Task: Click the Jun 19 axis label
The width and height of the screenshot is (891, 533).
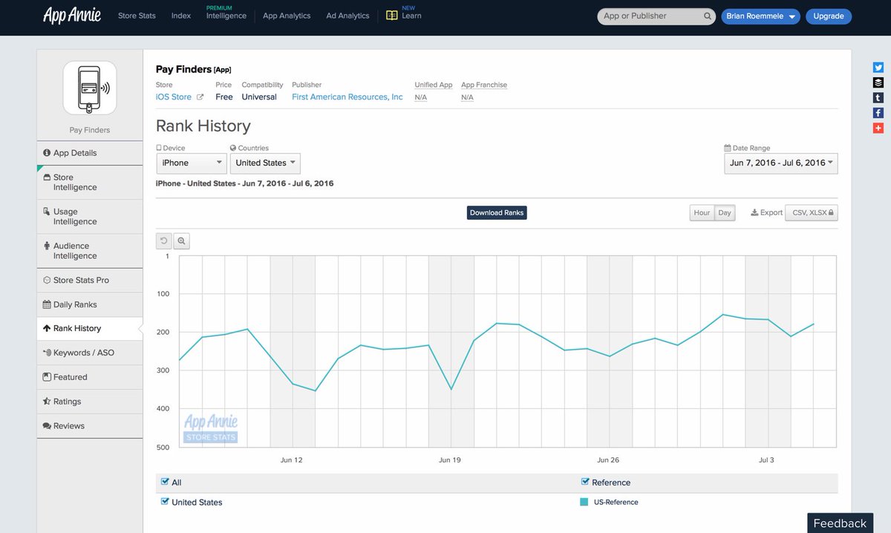Action: (450, 460)
